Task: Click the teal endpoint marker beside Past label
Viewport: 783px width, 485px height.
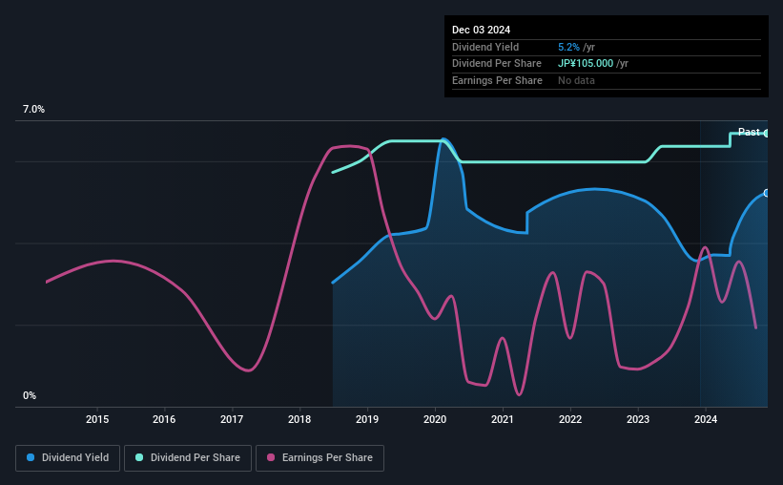Action: tap(766, 134)
